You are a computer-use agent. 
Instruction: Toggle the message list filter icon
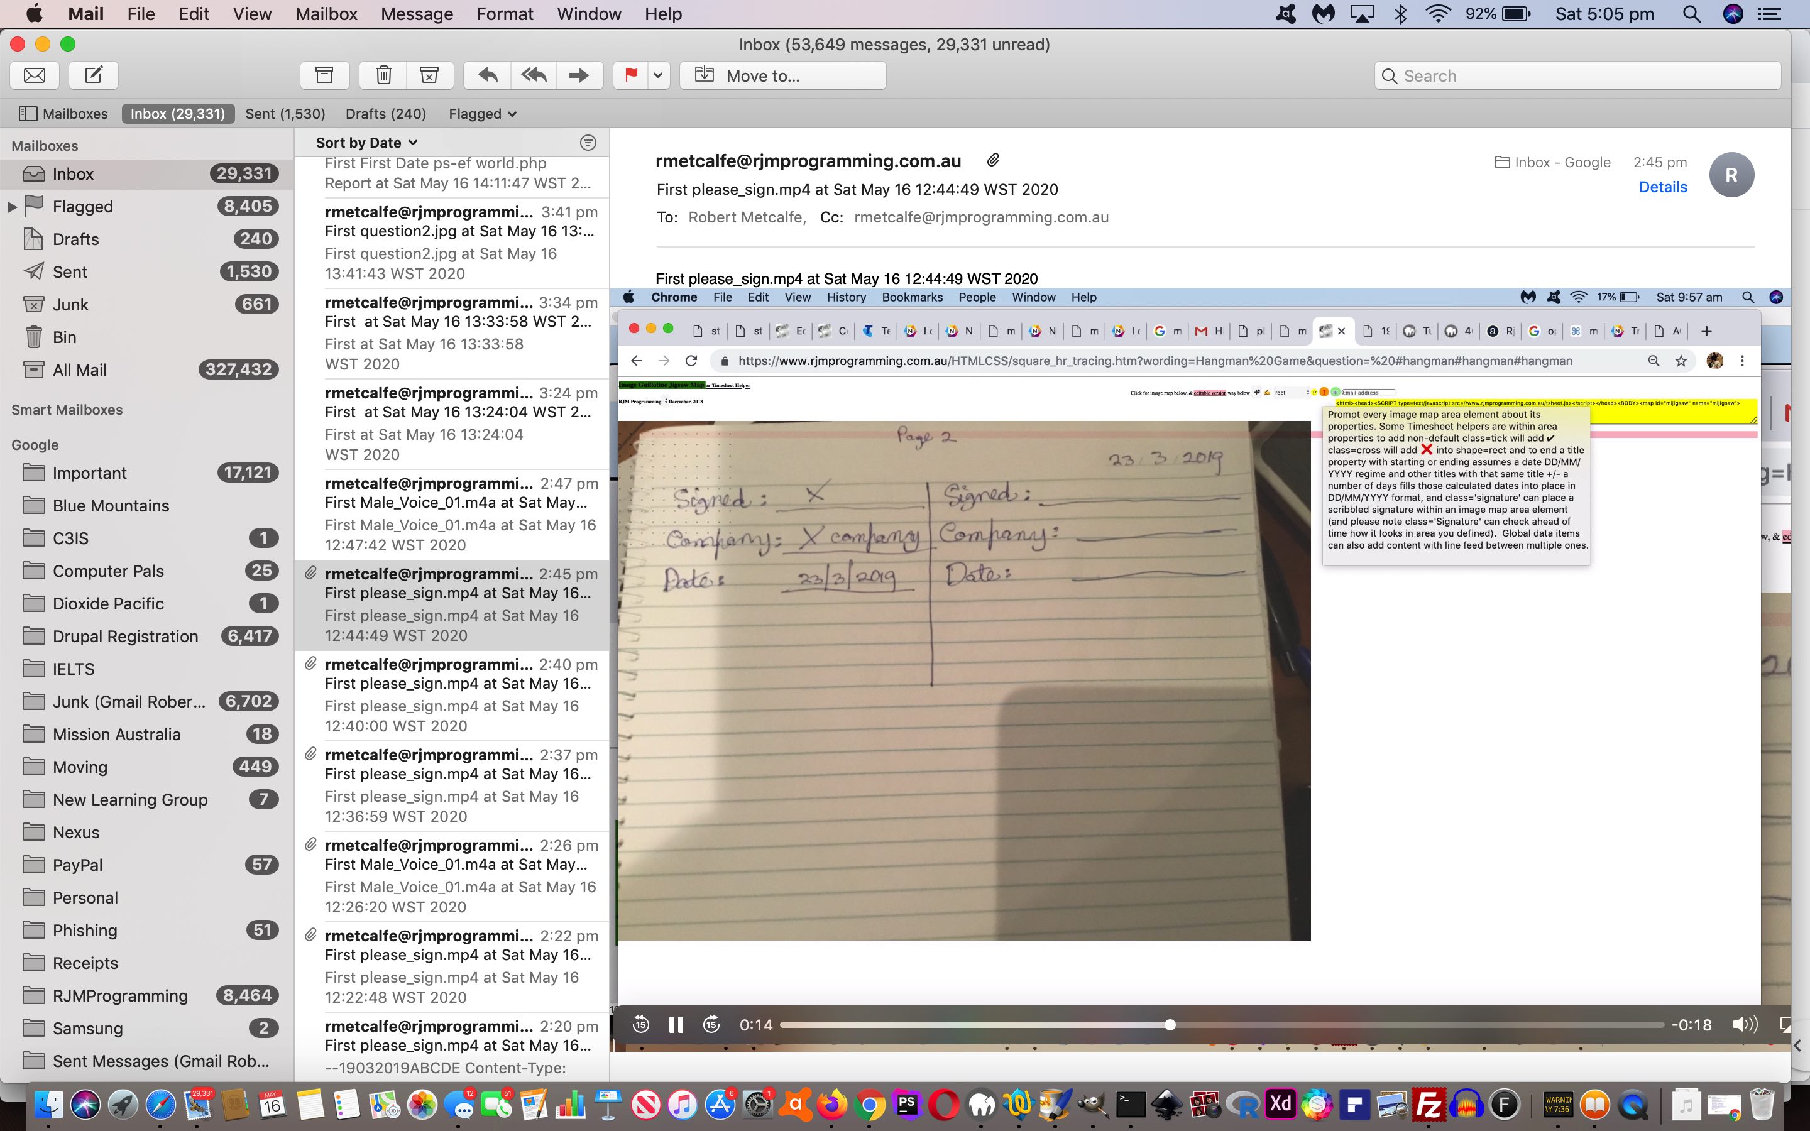[x=588, y=142]
